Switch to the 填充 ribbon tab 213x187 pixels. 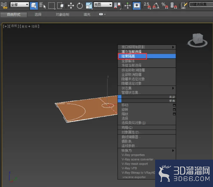point(87,15)
